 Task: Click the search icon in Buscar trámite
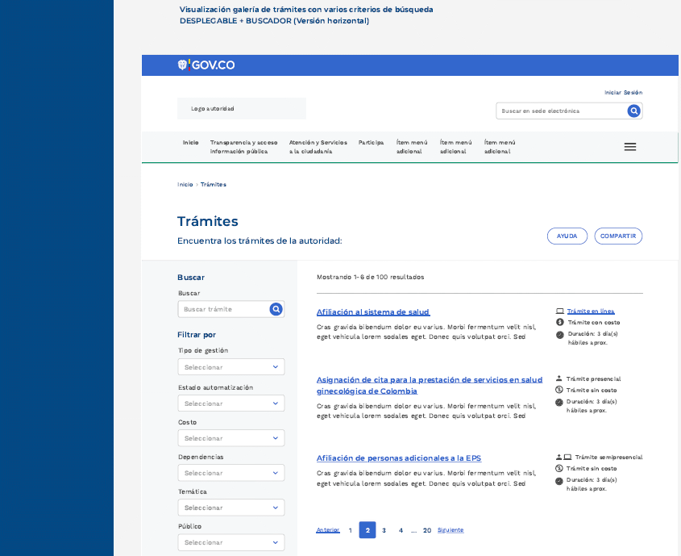click(x=276, y=309)
